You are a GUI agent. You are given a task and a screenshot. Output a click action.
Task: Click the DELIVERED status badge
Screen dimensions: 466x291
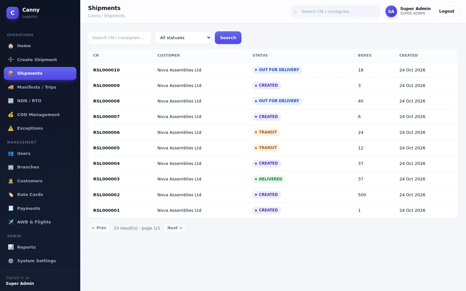click(269, 179)
